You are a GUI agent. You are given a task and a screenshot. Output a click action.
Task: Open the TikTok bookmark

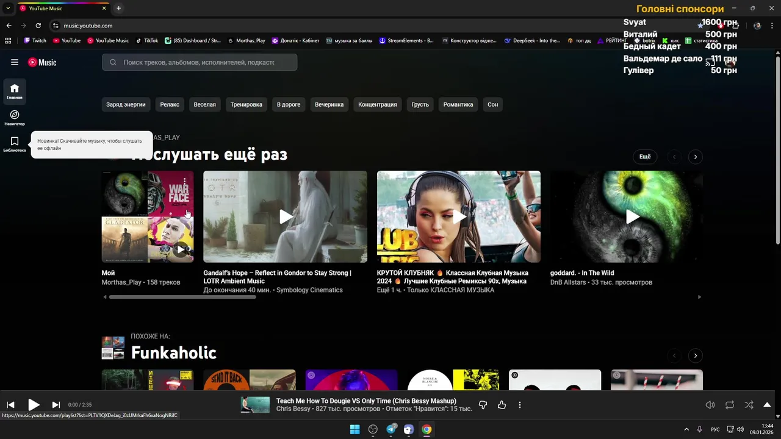[147, 41]
